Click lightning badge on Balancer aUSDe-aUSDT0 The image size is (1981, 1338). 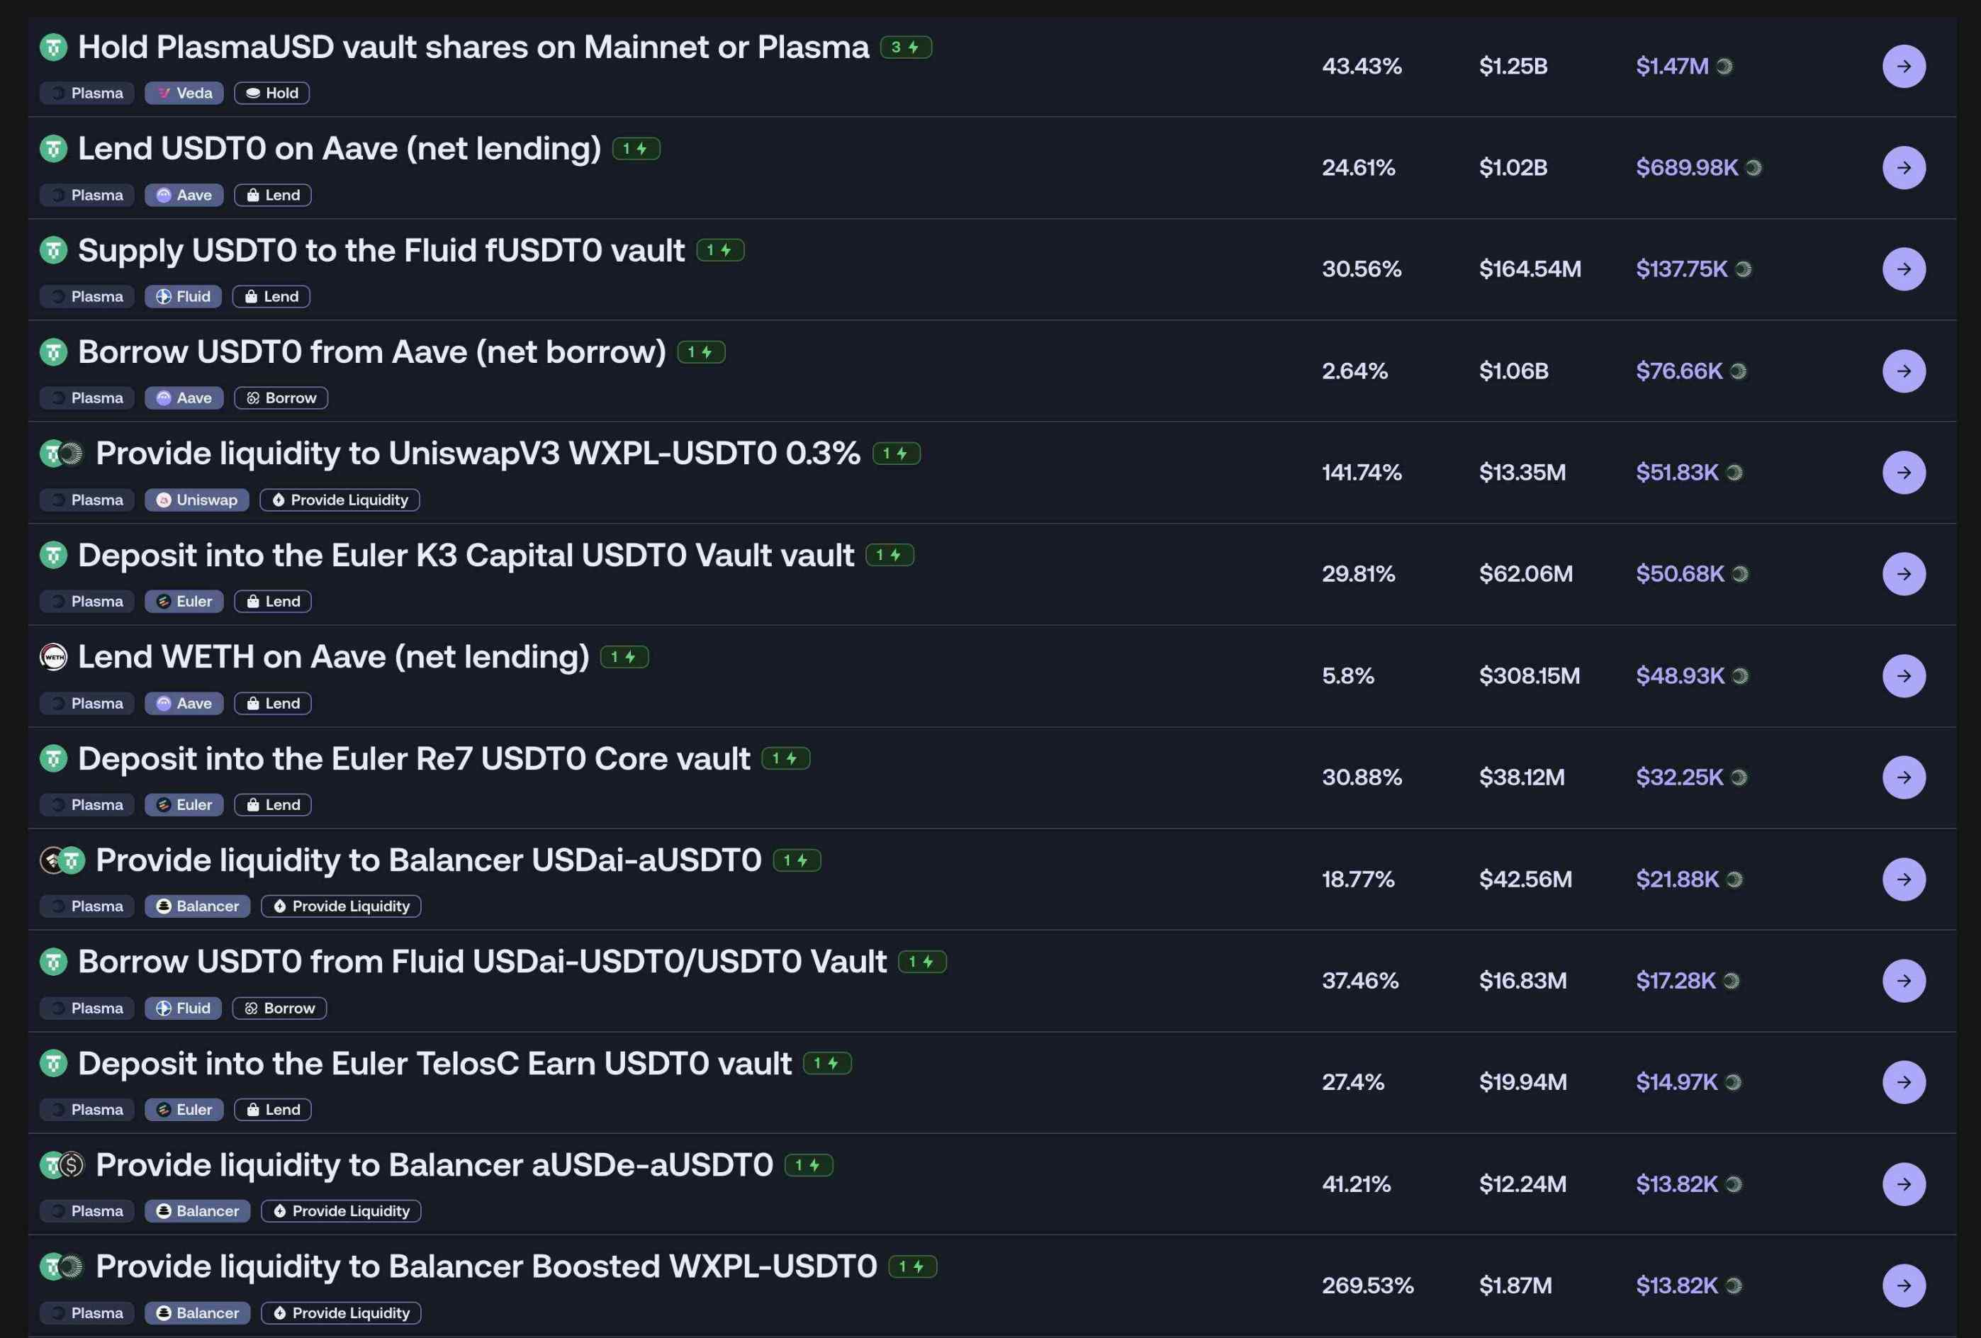pyautogui.click(x=807, y=1165)
